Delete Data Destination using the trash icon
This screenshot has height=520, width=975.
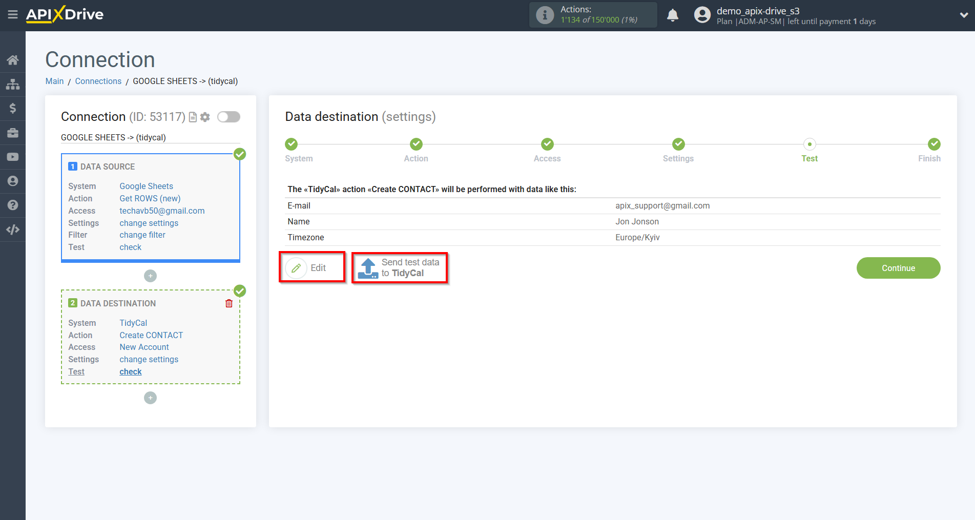229,303
